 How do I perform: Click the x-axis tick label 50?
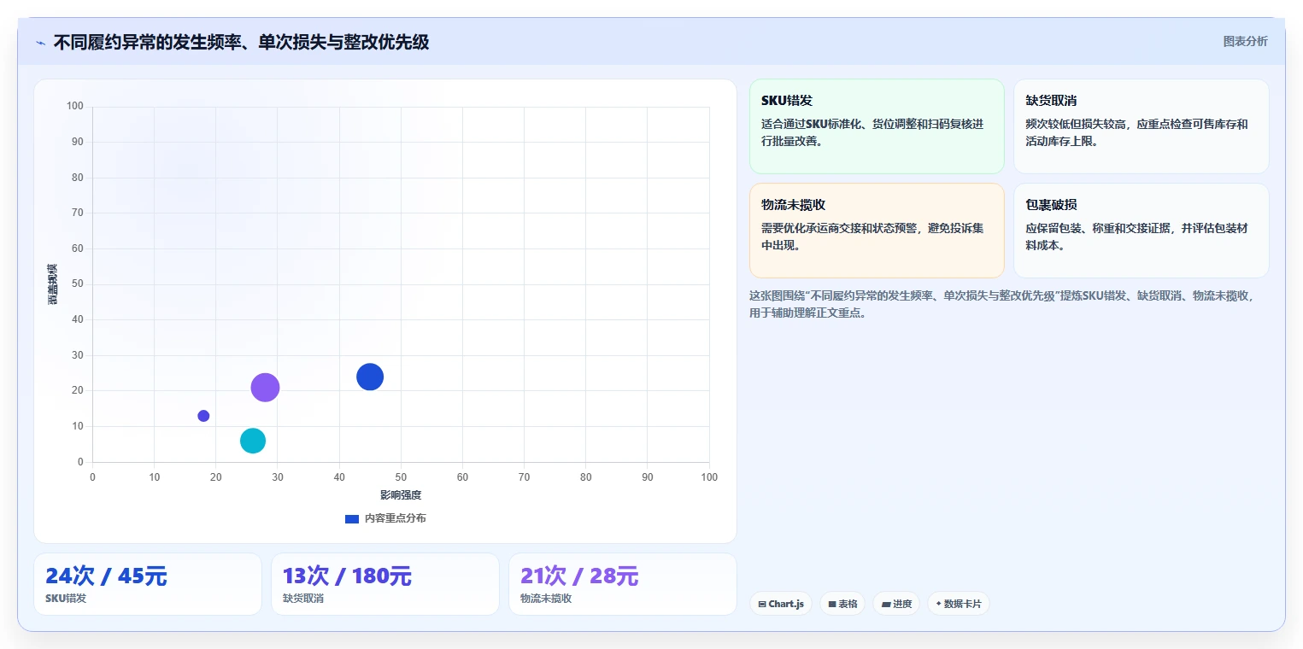point(401,477)
